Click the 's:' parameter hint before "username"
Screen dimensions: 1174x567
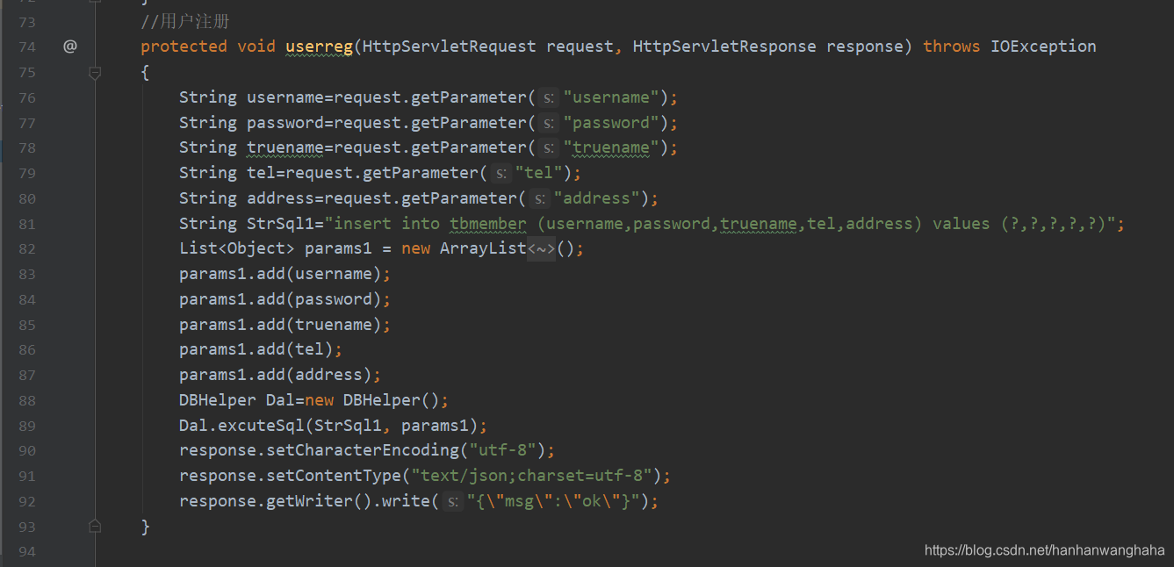pyautogui.click(x=548, y=97)
